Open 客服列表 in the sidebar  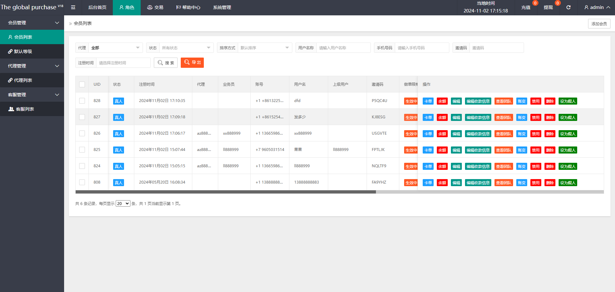[x=25, y=109]
